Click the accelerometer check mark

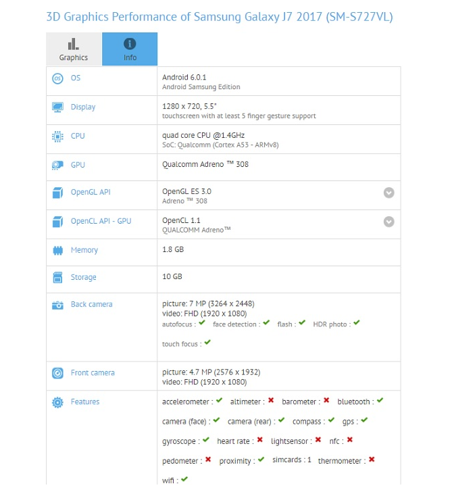(x=220, y=400)
